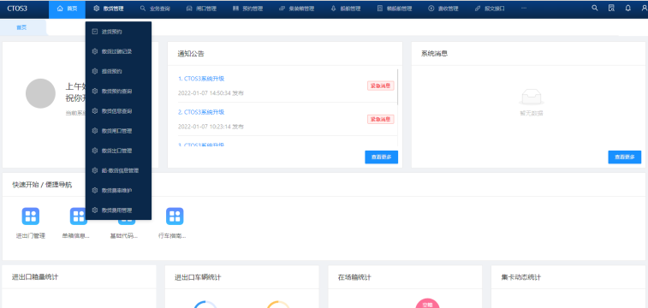Click the announcement list scrollbar
Screen dimensions: 648x308
[x=397, y=86]
